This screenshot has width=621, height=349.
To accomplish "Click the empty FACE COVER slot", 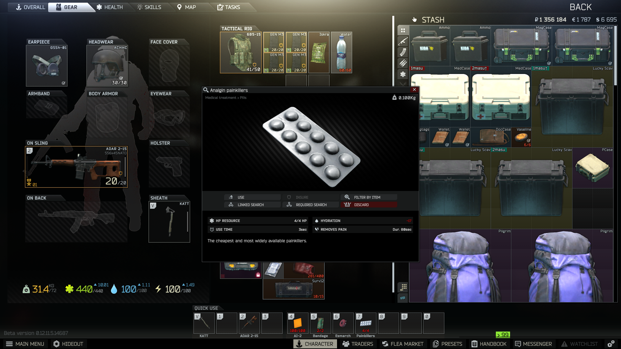I will (169, 66).
